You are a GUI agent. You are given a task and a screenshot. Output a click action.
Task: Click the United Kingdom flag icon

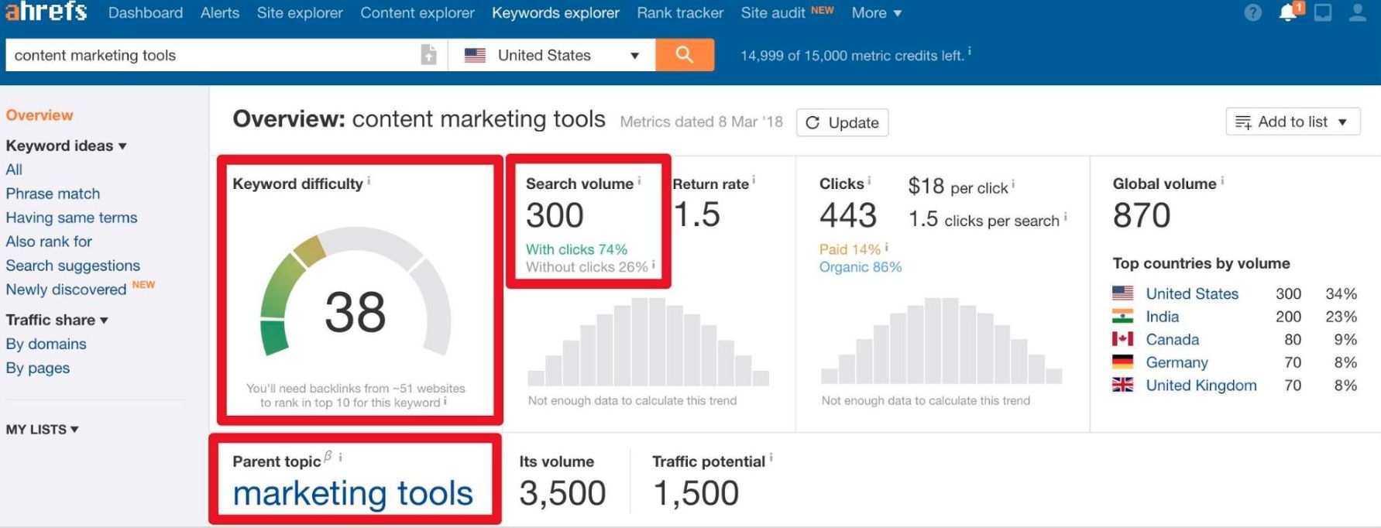pyautogui.click(x=1122, y=385)
